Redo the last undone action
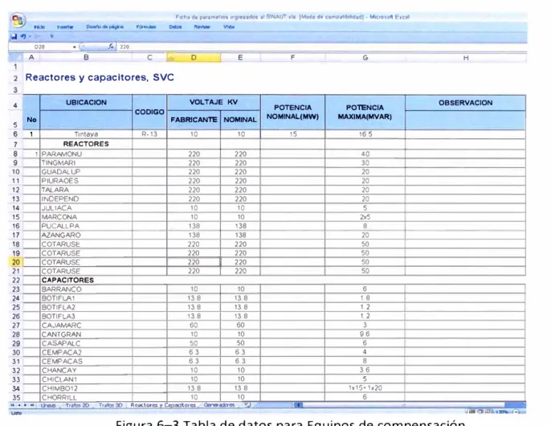Screen dimensions: 551x426 tap(38, 37)
